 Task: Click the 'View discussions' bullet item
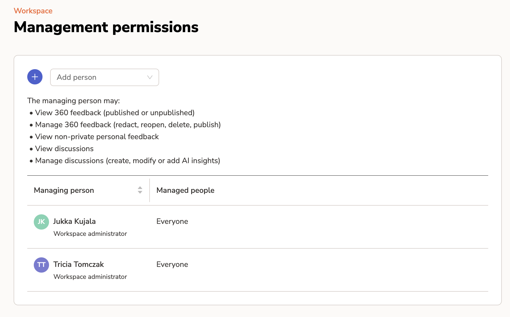click(x=64, y=149)
